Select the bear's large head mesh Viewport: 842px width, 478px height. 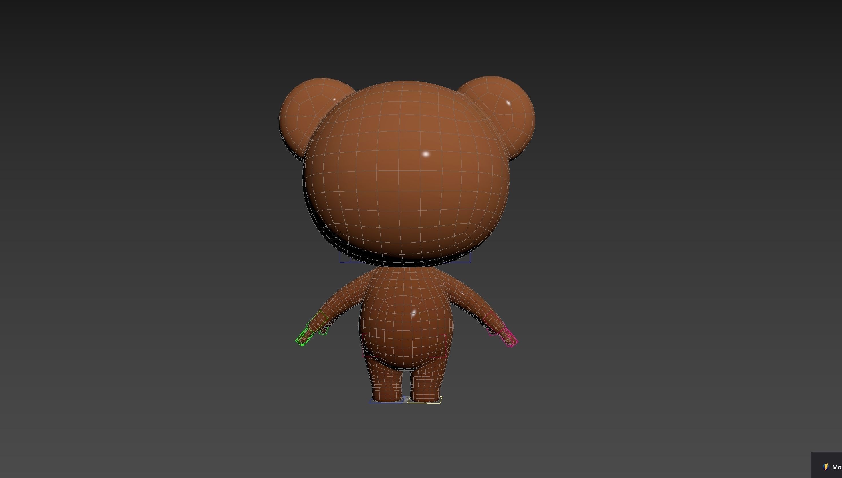click(406, 173)
